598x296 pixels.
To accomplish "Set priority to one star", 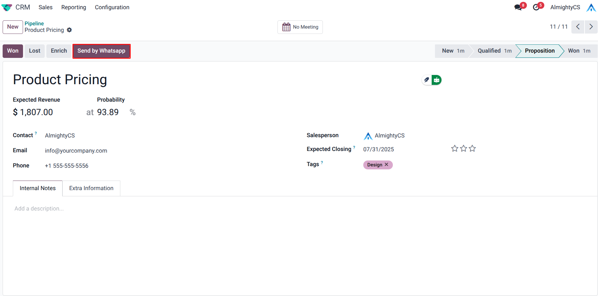I will pos(455,149).
